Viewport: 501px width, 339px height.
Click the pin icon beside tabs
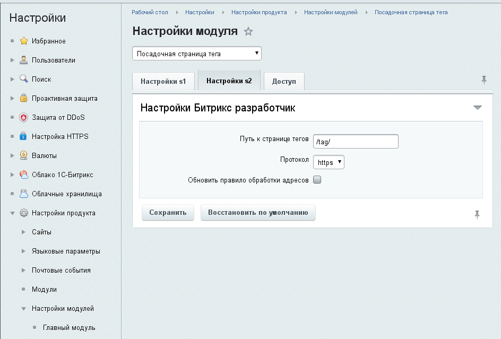coord(483,80)
